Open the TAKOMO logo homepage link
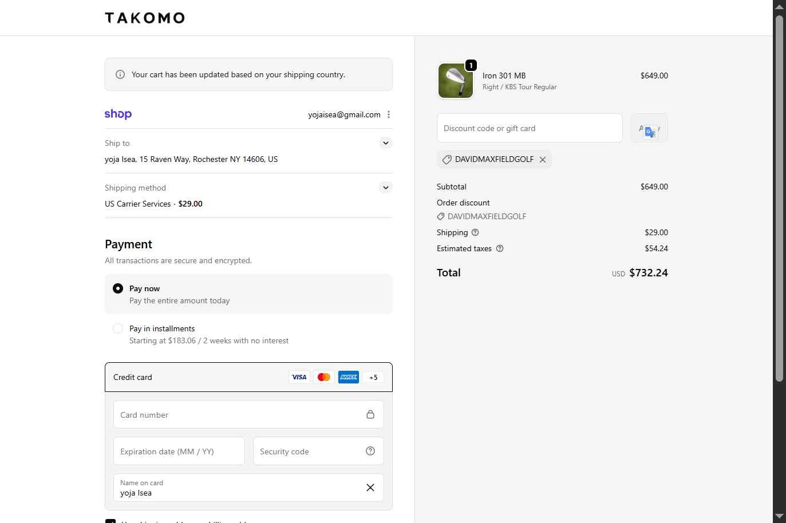 (x=145, y=18)
